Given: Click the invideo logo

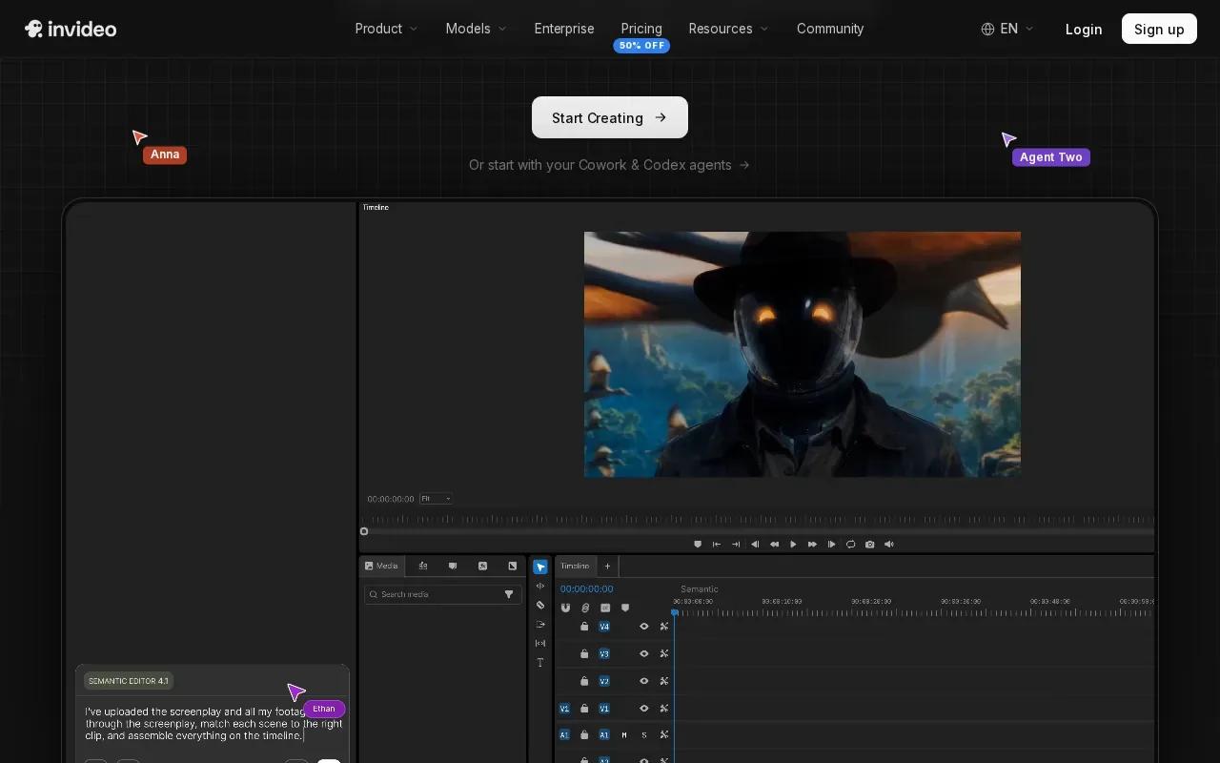Looking at the screenshot, I should pyautogui.click(x=71, y=29).
